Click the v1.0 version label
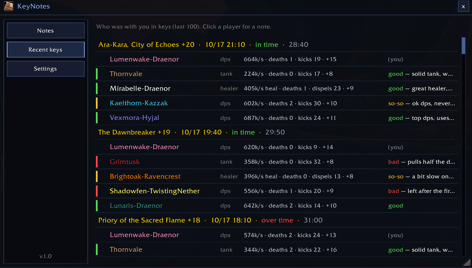 click(46, 256)
